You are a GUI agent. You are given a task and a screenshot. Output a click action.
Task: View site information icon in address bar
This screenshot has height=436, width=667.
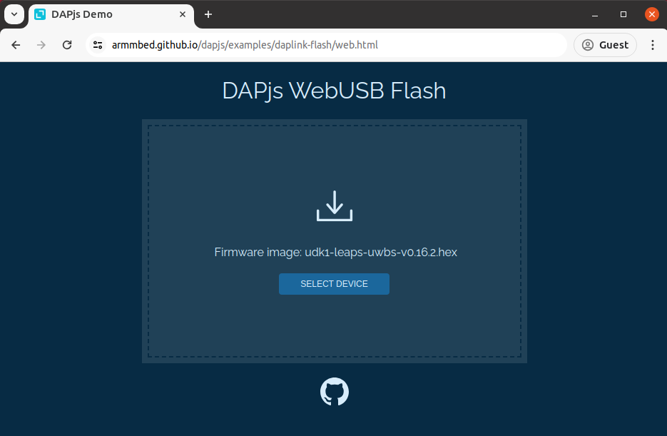pos(98,45)
